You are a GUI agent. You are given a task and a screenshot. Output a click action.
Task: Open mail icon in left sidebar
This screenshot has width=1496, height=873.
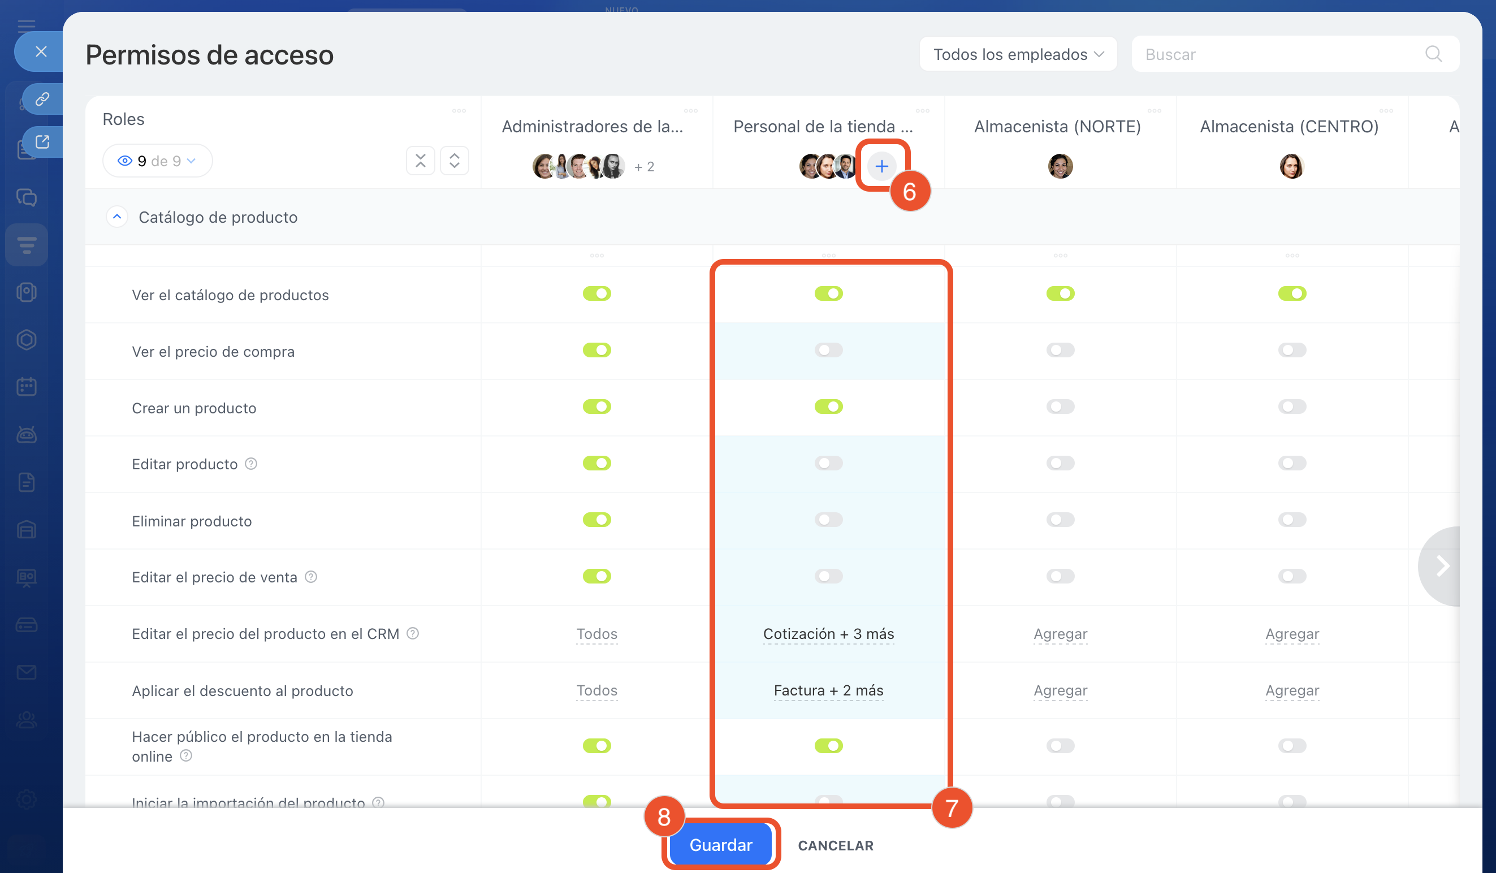[27, 672]
